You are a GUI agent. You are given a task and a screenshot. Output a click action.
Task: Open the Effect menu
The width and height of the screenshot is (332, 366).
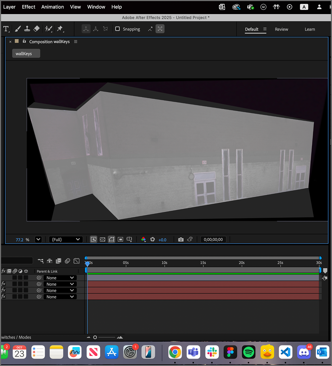pyautogui.click(x=28, y=7)
